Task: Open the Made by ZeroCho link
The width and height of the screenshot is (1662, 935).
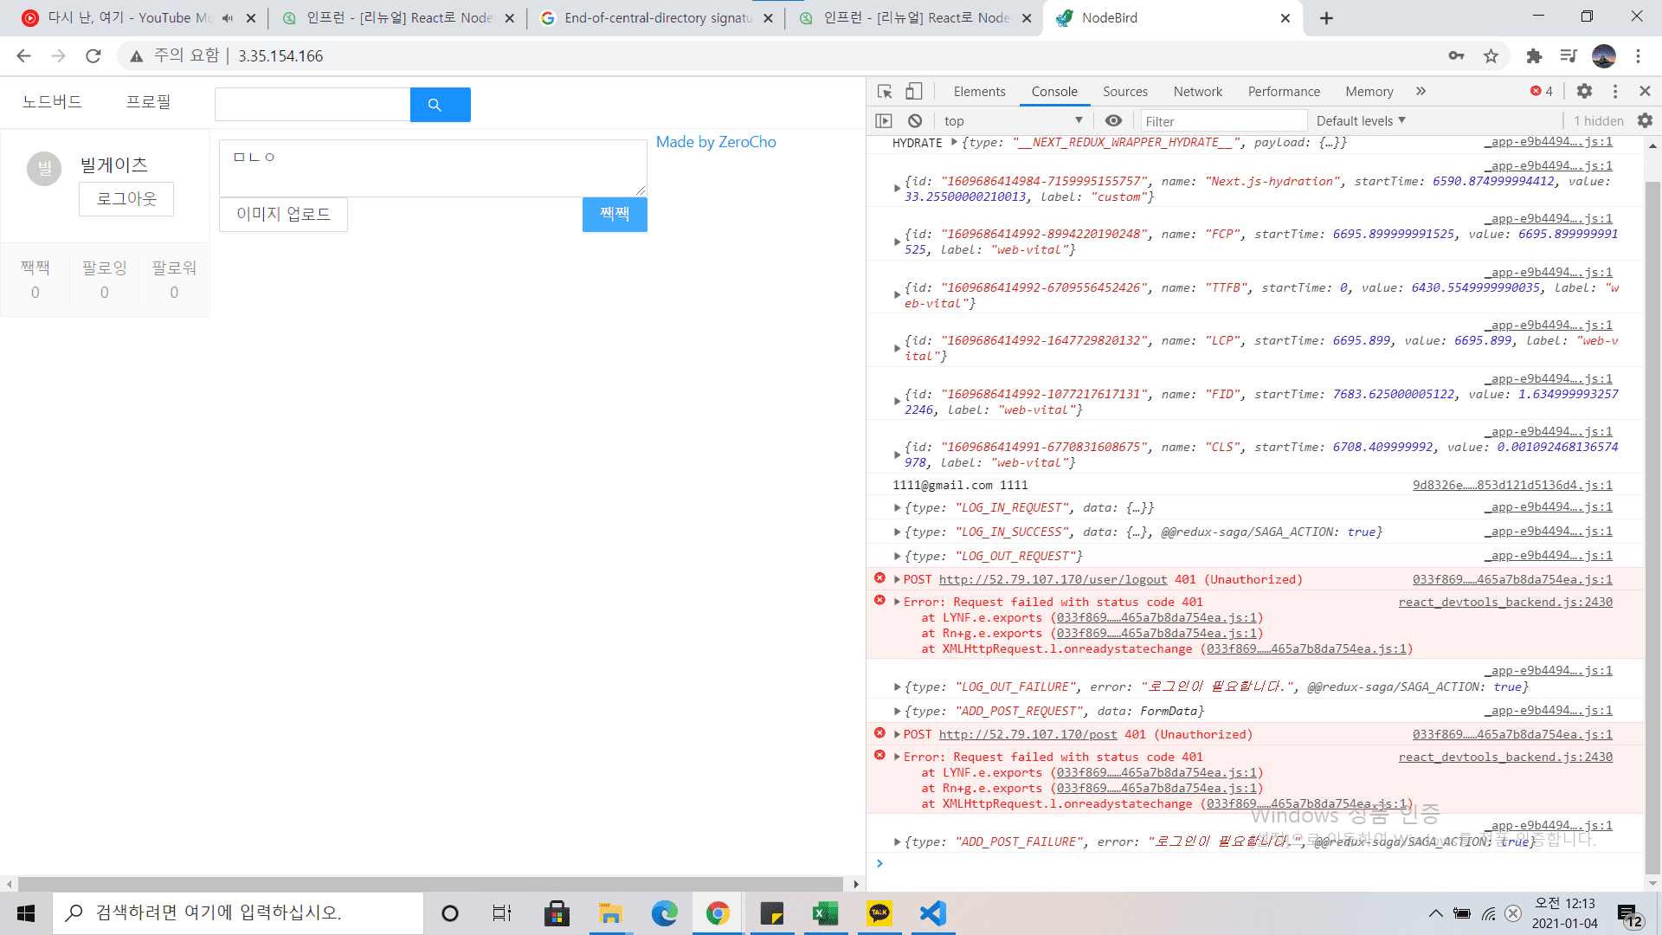Action: coord(716,142)
